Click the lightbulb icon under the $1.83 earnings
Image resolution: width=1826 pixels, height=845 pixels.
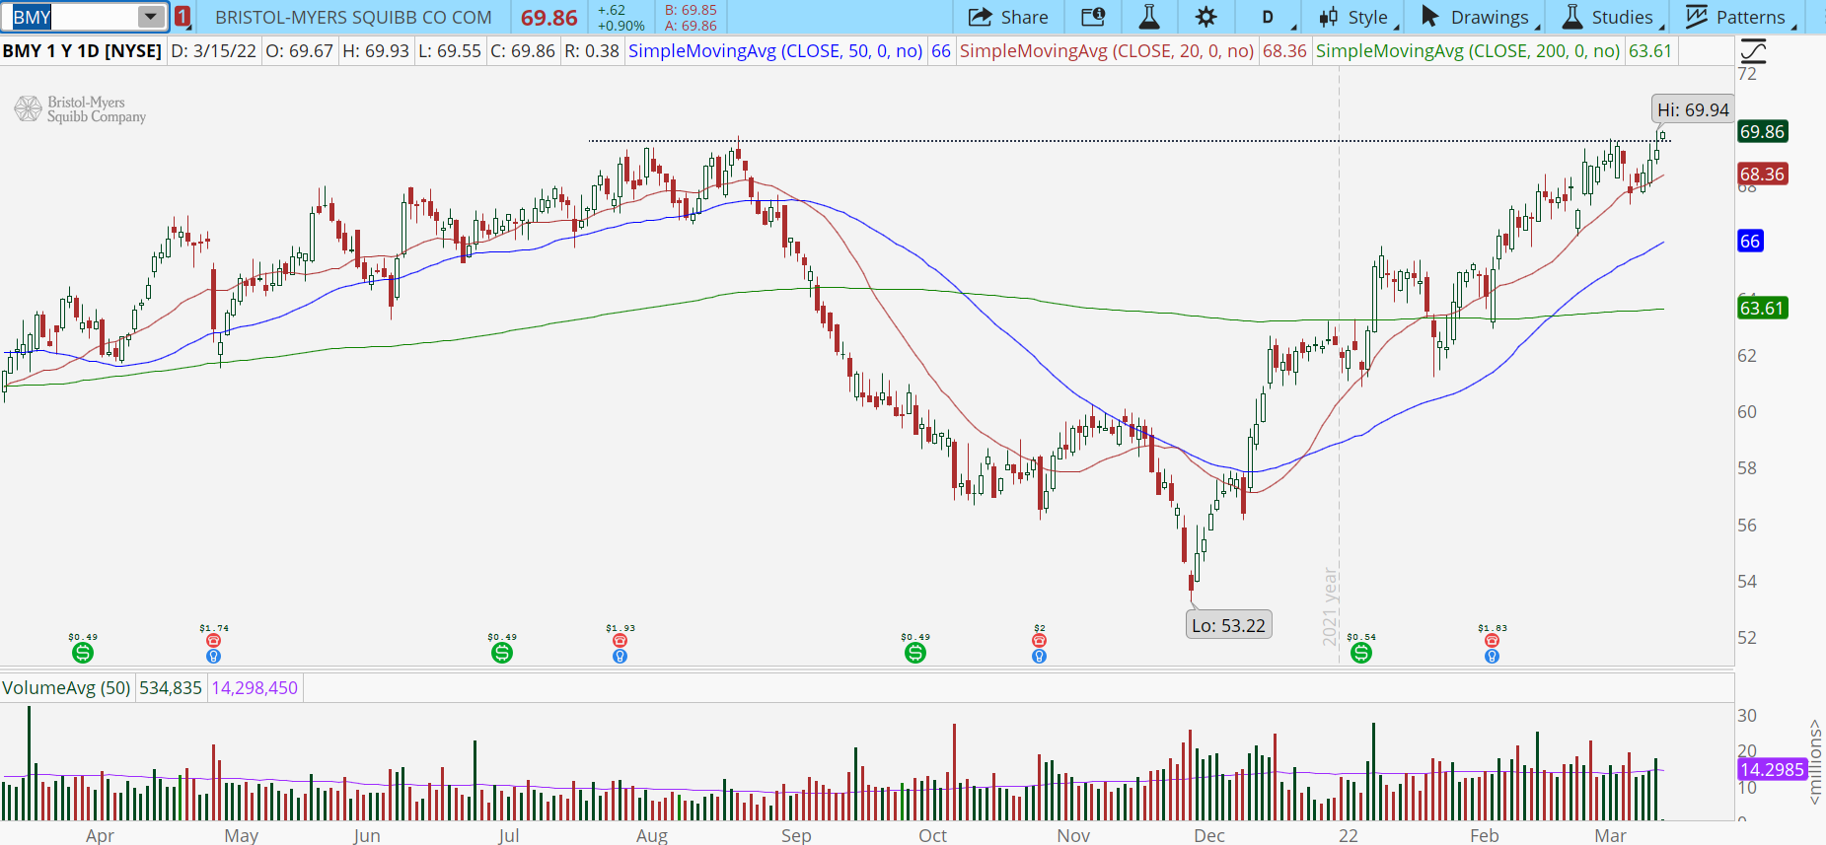click(1492, 657)
